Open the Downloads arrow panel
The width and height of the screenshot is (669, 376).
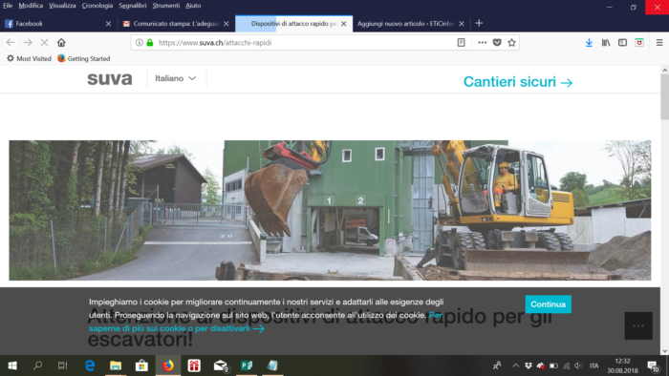[x=589, y=43]
